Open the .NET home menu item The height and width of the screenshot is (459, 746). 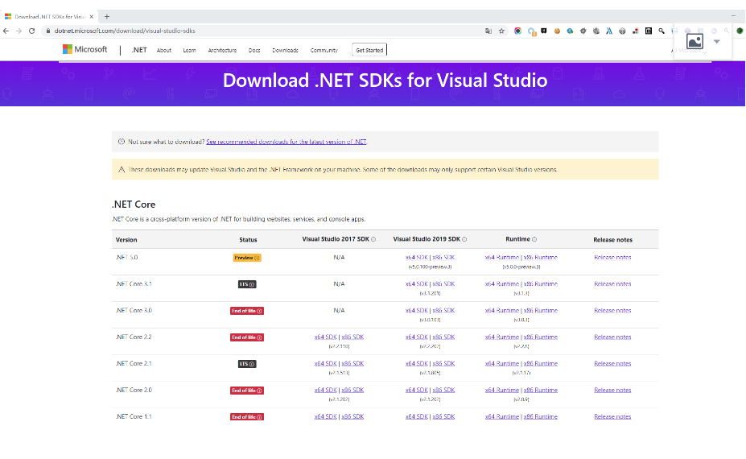coord(139,50)
